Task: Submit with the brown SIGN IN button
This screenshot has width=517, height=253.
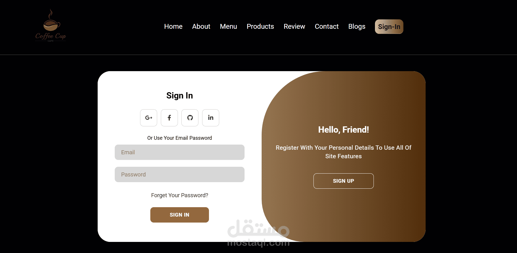Action: click(180, 215)
